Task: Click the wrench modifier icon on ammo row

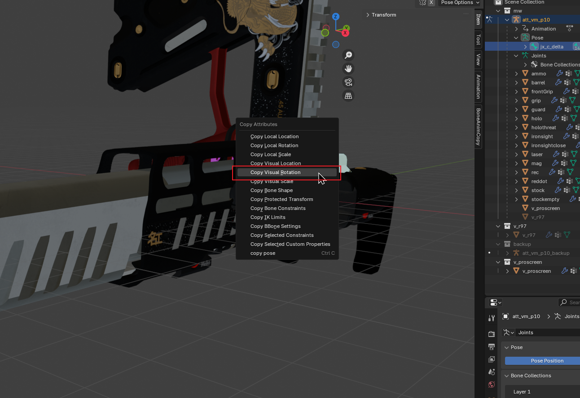Action: pos(559,74)
